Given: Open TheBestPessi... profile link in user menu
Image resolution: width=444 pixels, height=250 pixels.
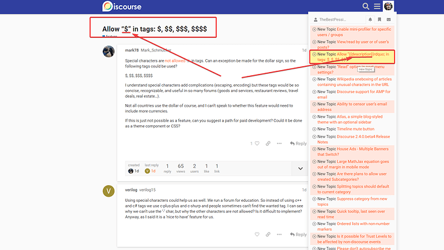Looking at the screenshot, I should pyautogui.click(x=330, y=19).
